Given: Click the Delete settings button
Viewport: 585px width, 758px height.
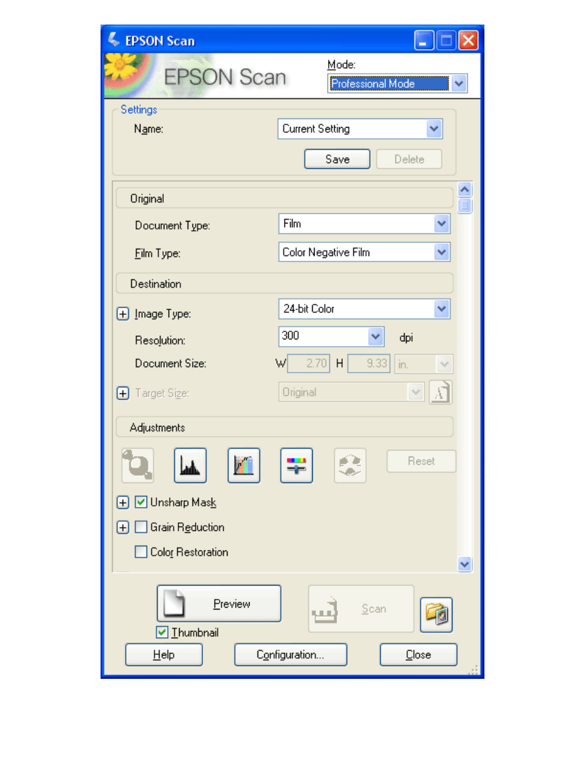Looking at the screenshot, I should [x=409, y=159].
